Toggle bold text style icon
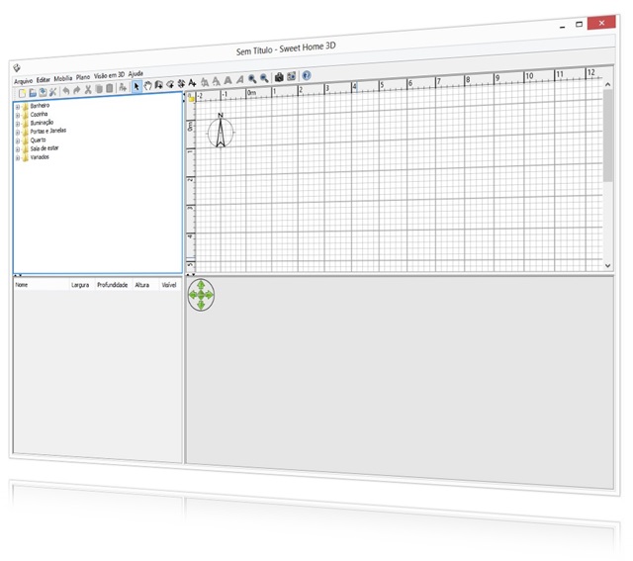This screenshot has height=561, width=633. [x=228, y=80]
